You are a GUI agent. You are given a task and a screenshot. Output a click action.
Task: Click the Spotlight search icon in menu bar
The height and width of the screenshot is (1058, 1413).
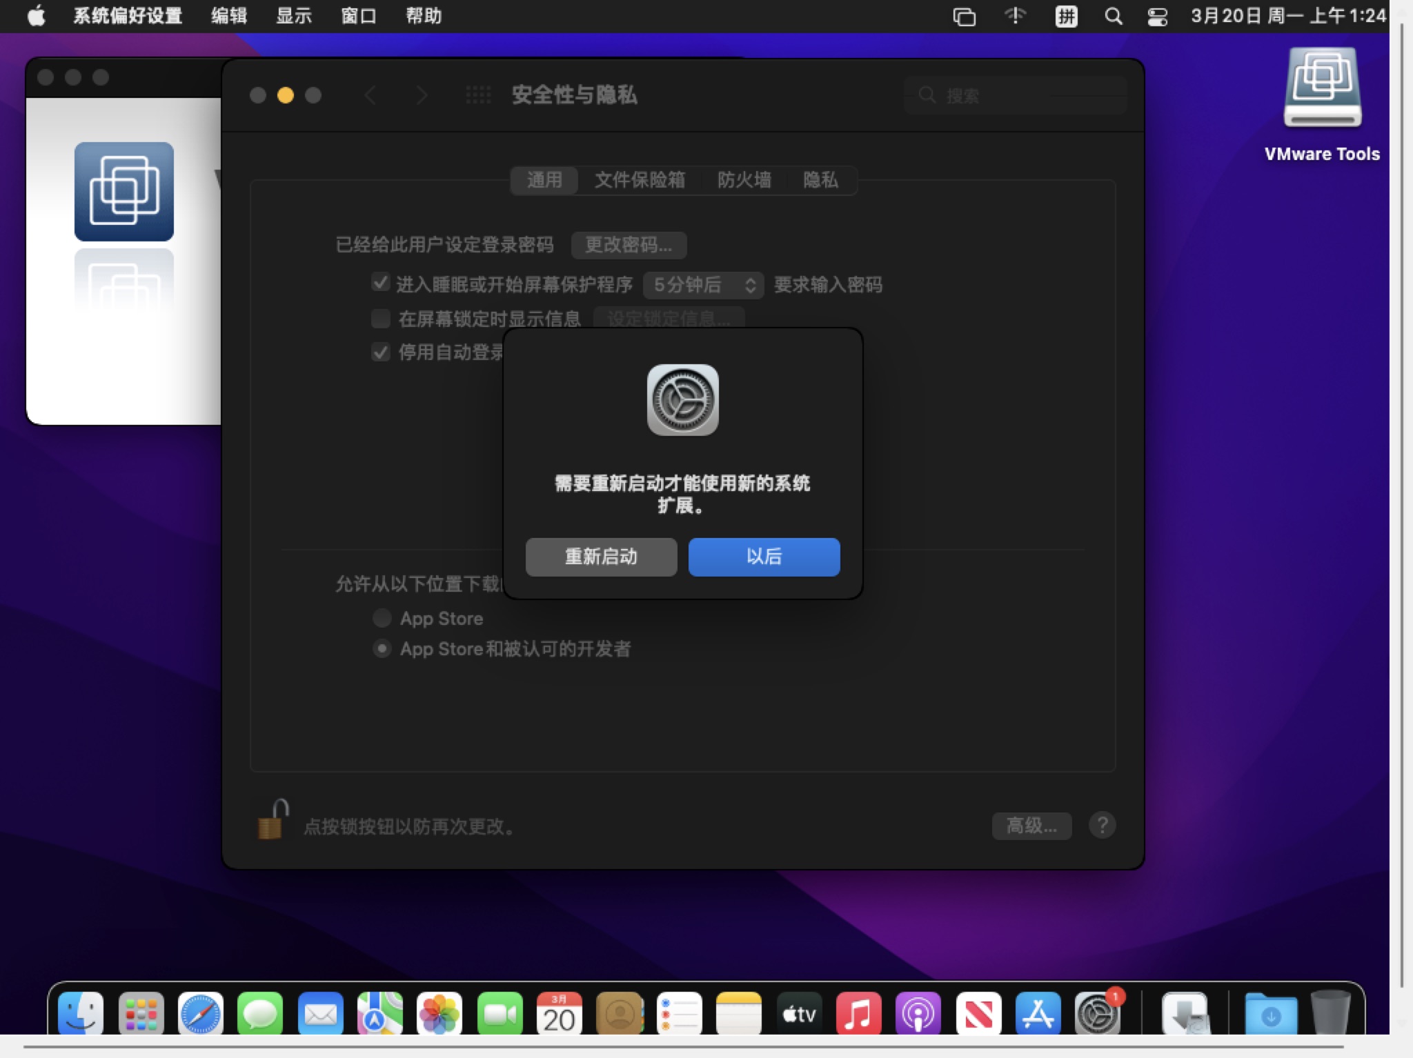(1113, 16)
